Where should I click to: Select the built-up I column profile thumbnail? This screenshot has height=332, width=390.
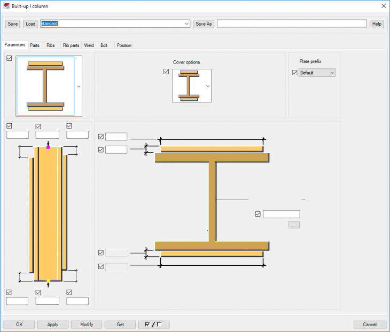[x=45, y=86]
